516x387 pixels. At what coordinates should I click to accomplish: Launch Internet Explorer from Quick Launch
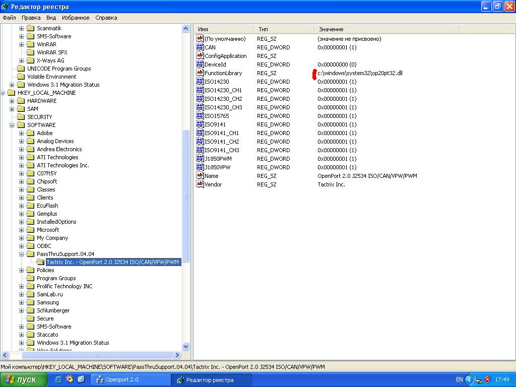click(x=58, y=379)
